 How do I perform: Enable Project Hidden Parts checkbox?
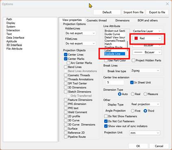point(133,61)
